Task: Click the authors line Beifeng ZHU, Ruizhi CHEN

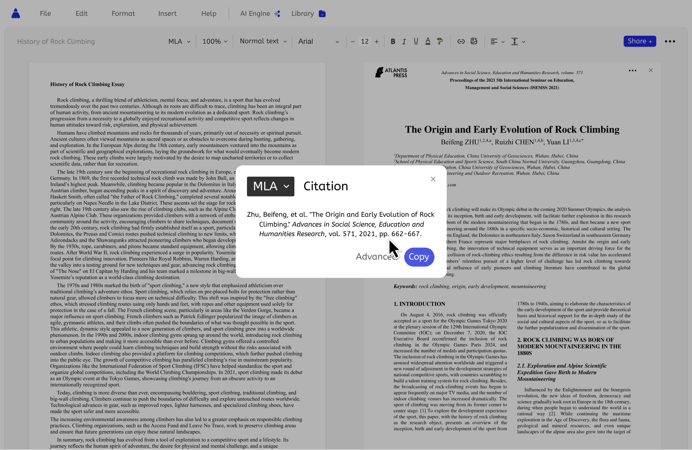Action: tap(512, 142)
